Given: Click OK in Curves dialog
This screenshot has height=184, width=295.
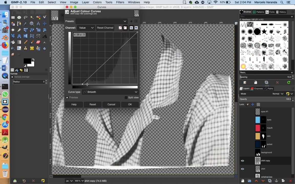Looking at the screenshot, I should pyautogui.click(x=130, y=105).
